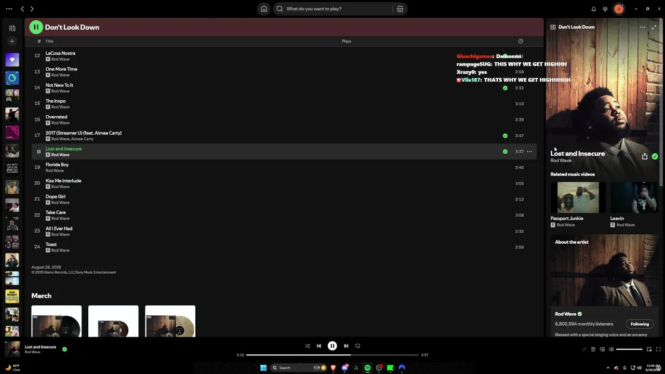665x374 pixels.
Task: Expand Your Library sidebar
Action: click(12, 28)
